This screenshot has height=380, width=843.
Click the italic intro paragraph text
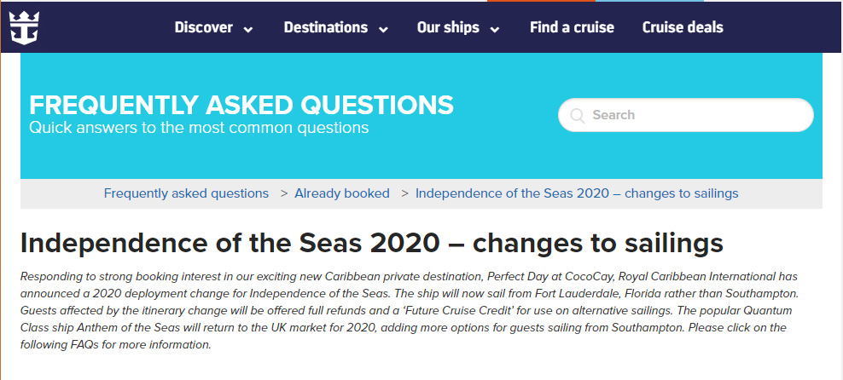pyautogui.click(x=410, y=311)
